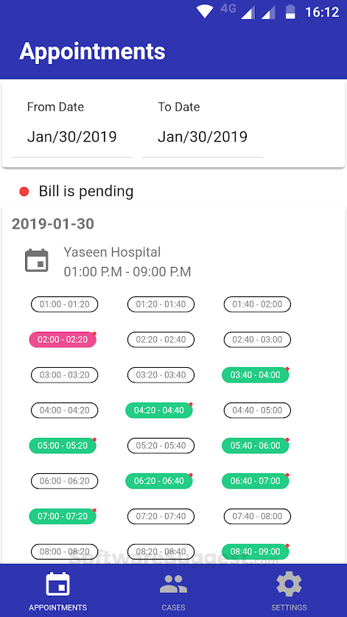Select the pink 02:00 - 02:20 slot
The image size is (347, 617).
63,340
